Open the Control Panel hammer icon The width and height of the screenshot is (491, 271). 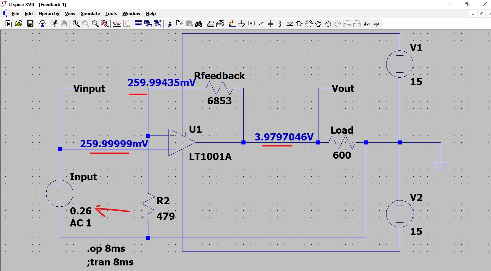(x=42, y=24)
